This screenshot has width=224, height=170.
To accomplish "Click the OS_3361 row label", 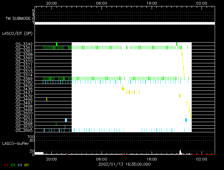I will click(x=24, y=48).
